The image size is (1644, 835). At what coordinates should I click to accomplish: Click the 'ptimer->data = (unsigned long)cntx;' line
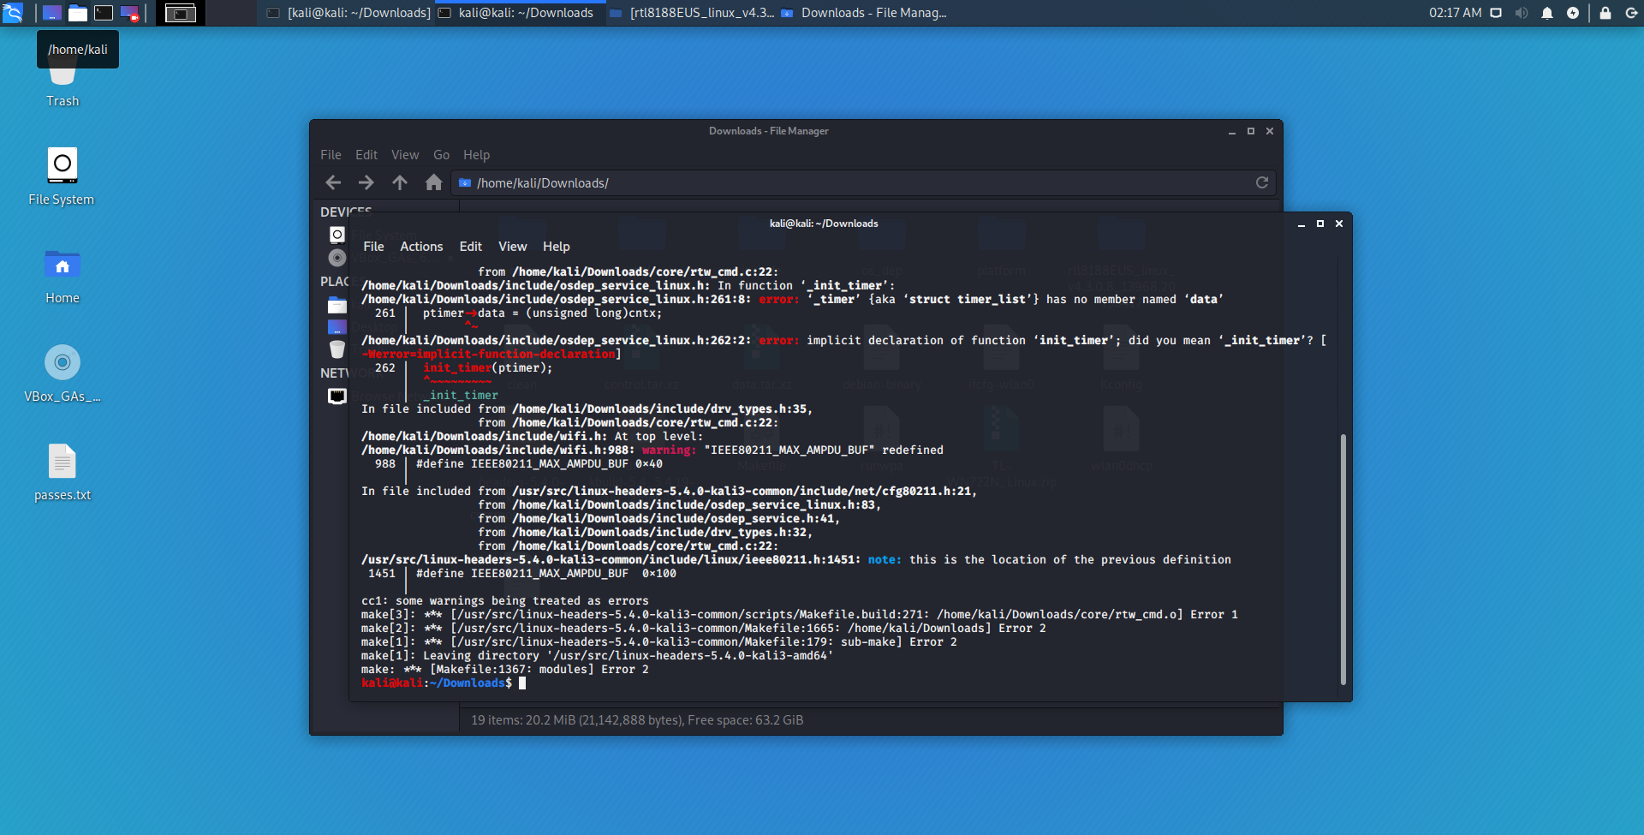(542, 313)
